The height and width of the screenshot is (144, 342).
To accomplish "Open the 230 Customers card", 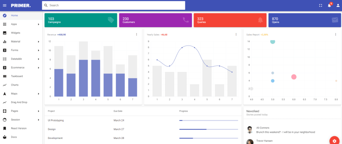I will [155, 20].
